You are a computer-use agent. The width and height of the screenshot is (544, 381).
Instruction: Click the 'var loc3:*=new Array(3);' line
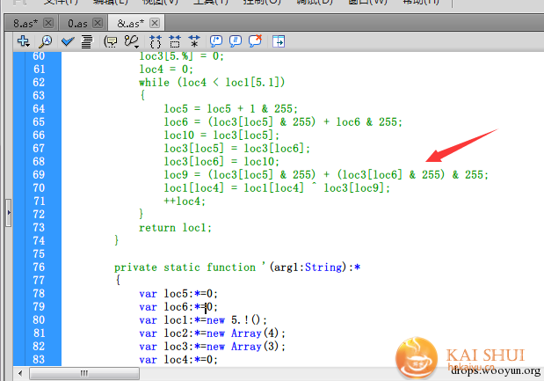tap(212, 347)
